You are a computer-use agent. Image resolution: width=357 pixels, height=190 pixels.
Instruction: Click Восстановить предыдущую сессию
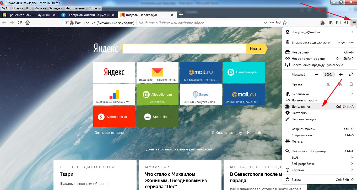319,65
